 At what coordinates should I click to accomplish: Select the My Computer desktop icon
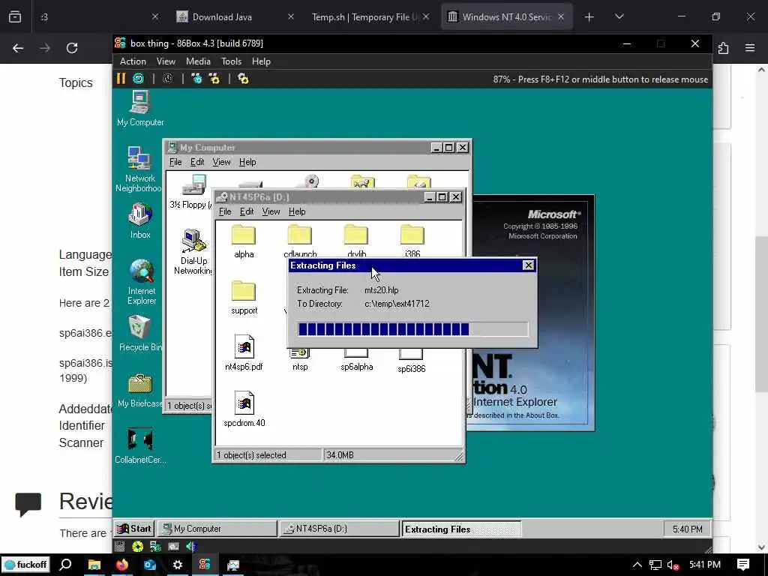tap(140, 109)
